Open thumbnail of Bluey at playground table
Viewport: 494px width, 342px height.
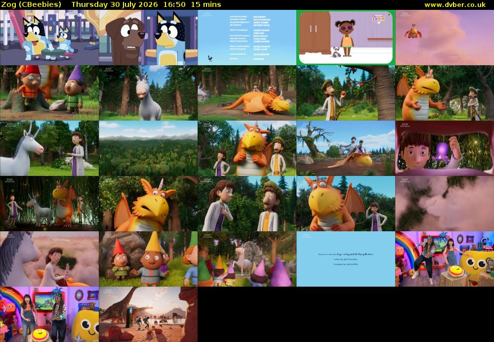[x=49, y=38]
